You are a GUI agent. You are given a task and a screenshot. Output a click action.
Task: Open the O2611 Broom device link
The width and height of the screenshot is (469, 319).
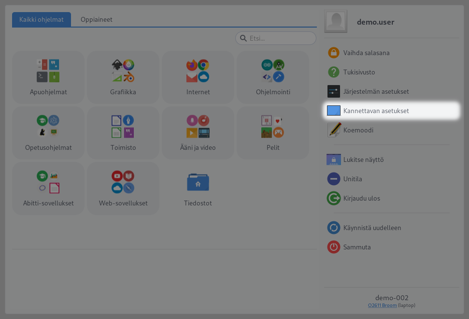pos(382,305)
